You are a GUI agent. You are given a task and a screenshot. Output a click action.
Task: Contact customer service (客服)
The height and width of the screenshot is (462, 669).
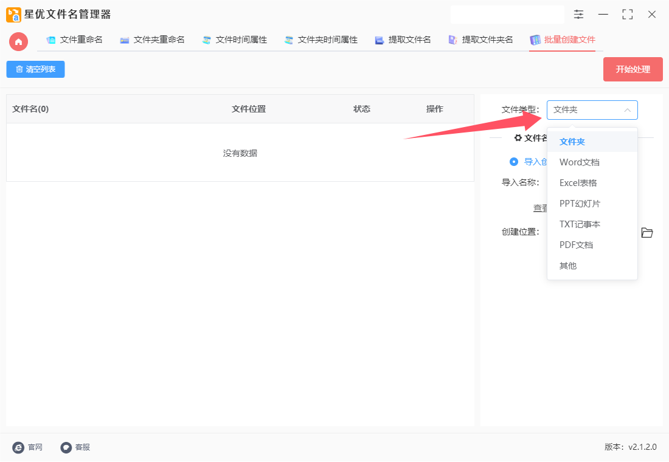tap(75, 447)
